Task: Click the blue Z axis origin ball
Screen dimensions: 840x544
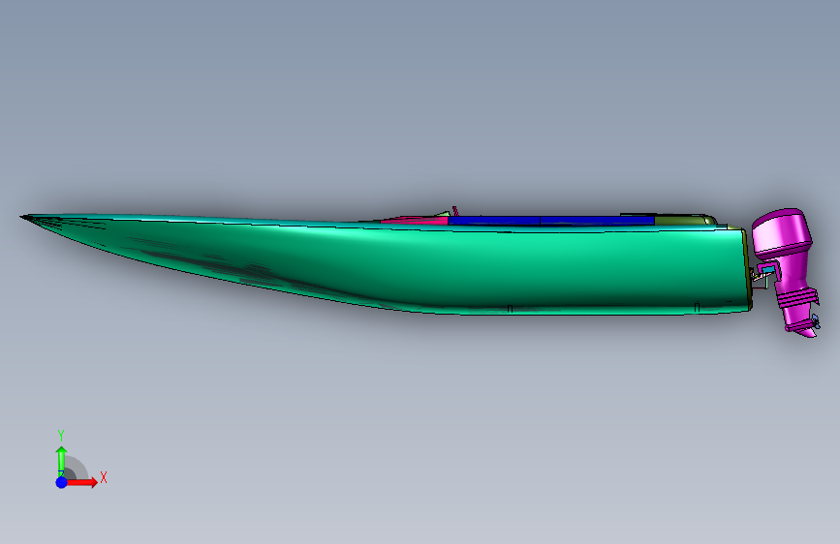Action: [61, 482]
